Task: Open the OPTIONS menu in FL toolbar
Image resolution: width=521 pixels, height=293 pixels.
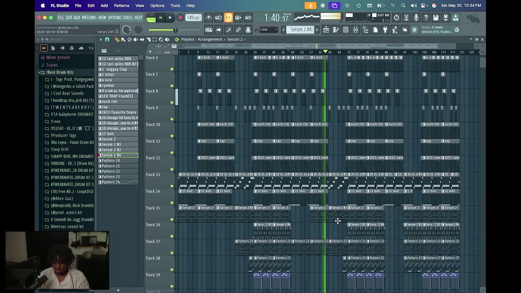Action: point(115,17)
